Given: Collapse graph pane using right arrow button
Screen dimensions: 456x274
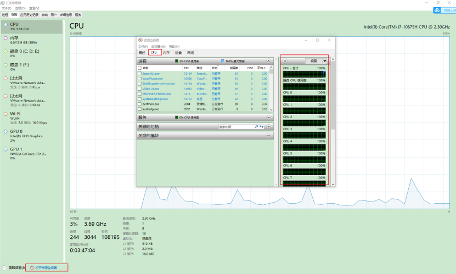Looking at the screenshot, I should pos(285,61).
